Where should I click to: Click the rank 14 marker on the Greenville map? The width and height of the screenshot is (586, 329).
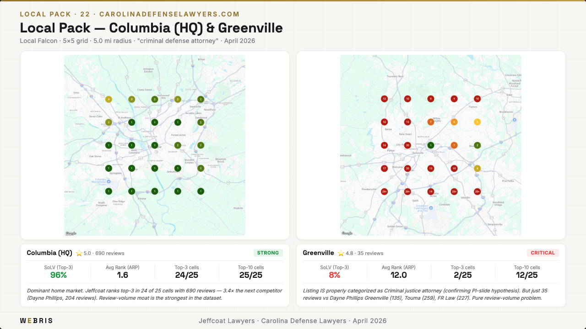click(x=385, y=145)
